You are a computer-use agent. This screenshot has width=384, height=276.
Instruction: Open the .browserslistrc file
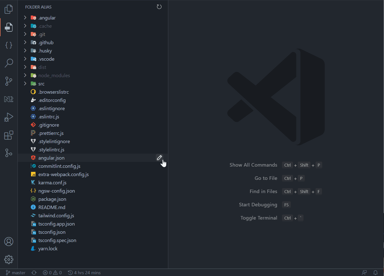(93, 92)
